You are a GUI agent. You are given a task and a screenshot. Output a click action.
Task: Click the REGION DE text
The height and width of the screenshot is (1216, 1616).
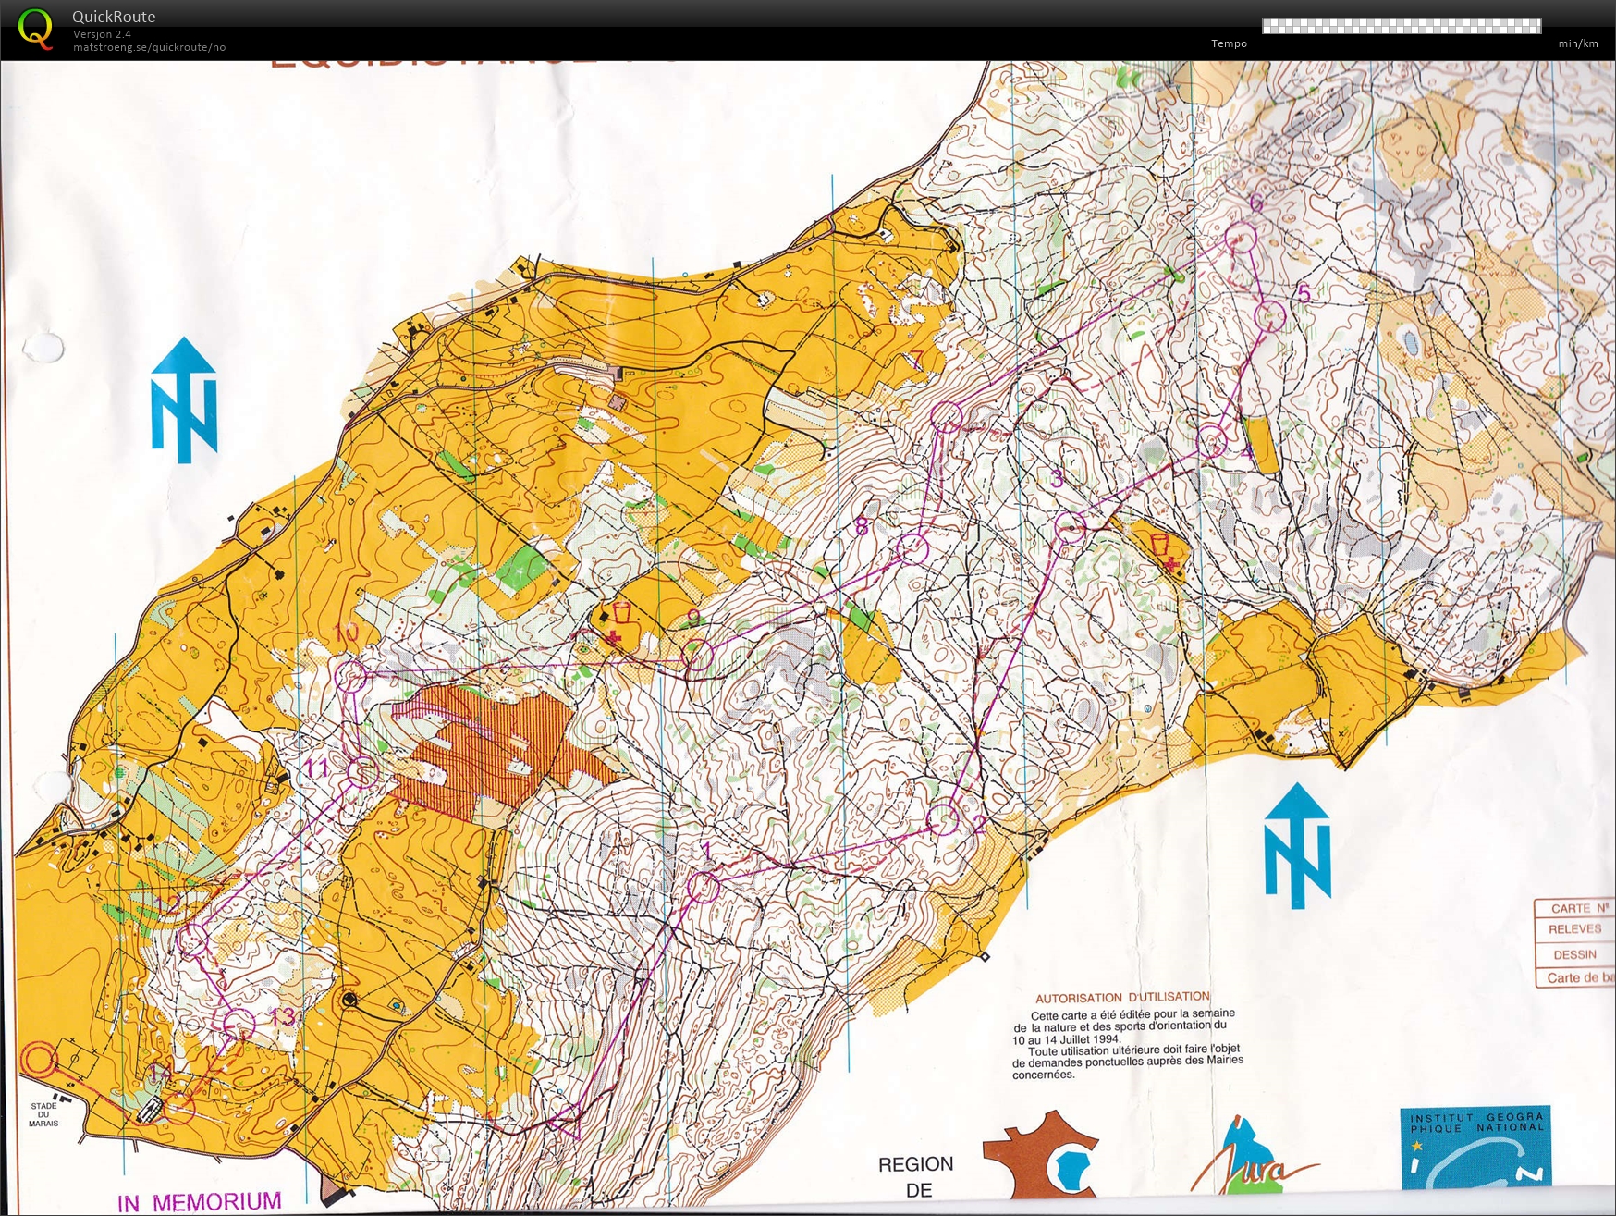(915, 1176)
